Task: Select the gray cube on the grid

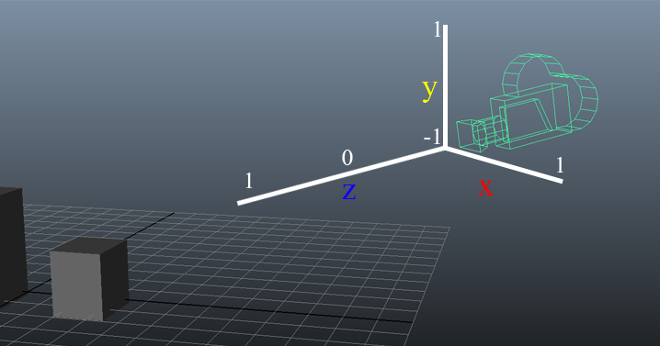Action: pos(89,279)
